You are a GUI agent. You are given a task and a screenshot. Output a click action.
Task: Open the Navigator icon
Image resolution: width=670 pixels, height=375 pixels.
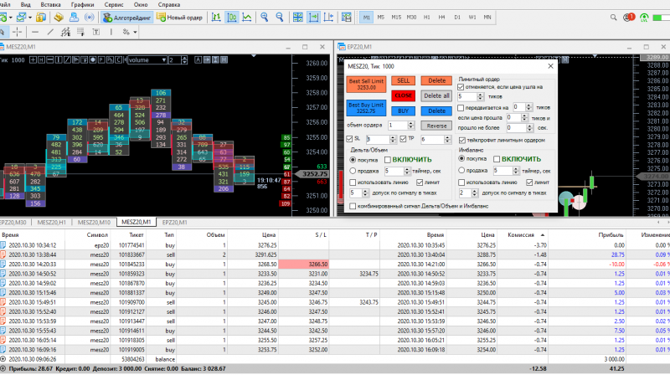[x=74, y=18]
